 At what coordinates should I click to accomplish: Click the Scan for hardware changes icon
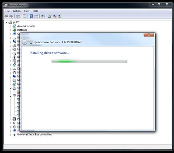tap(43, 16)
